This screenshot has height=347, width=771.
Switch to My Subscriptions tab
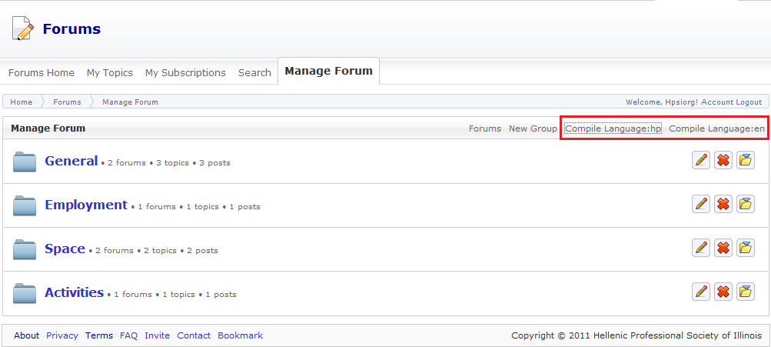[185, 72]
